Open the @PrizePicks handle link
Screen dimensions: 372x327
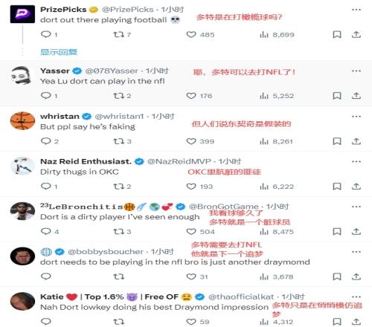128,10
